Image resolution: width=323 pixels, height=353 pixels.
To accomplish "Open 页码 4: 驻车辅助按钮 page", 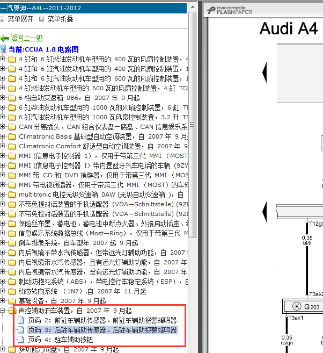I will click(61, 340).
